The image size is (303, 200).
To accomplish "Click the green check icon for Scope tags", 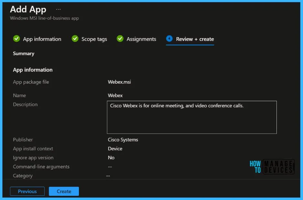I will pos(75,38).
